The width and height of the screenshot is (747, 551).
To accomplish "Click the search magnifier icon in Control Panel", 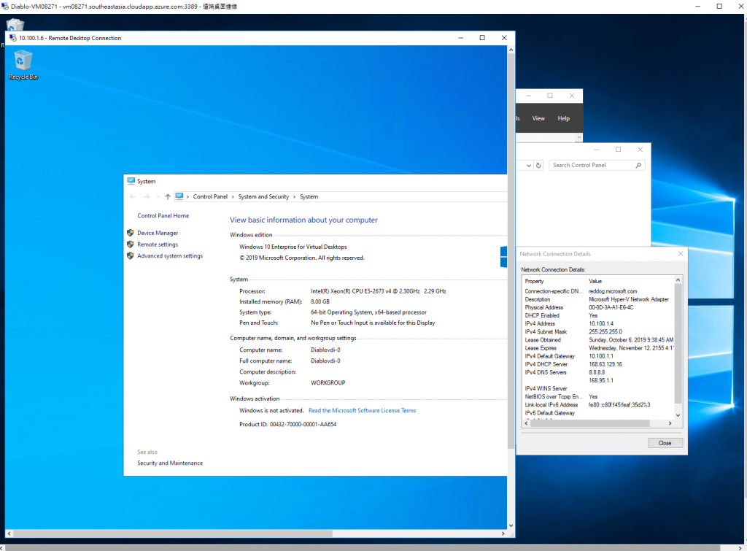I will (x=638, y=166).
